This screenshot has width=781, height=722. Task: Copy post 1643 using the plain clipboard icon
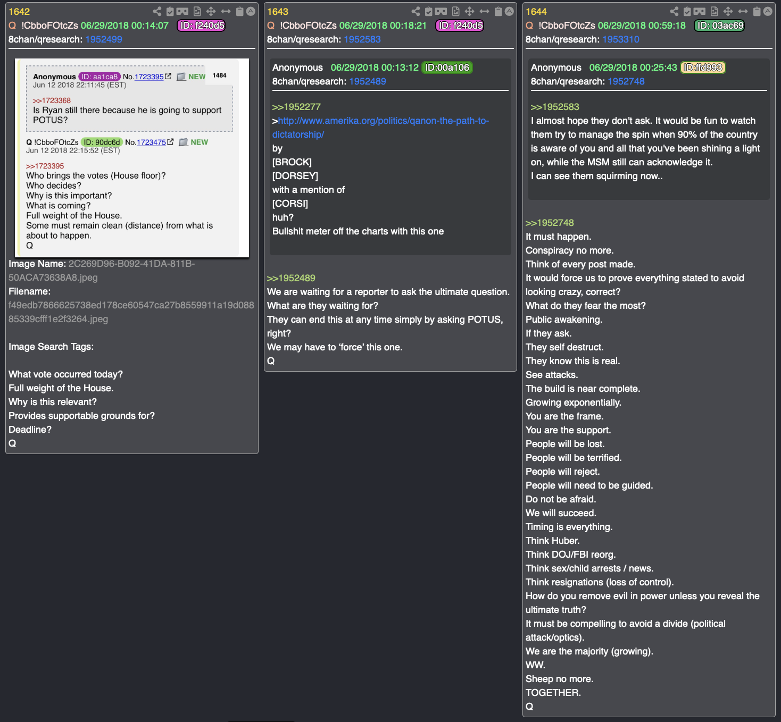point(498,11)
